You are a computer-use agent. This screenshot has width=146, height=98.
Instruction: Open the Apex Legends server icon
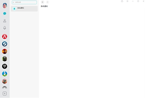point(4,36)
